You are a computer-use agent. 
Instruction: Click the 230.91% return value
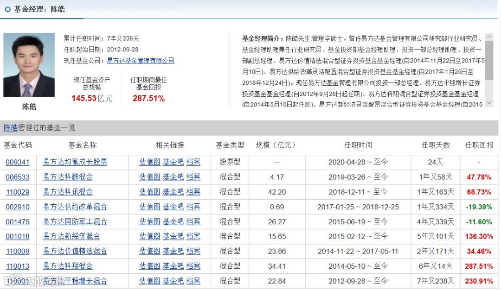pos(479,281)
